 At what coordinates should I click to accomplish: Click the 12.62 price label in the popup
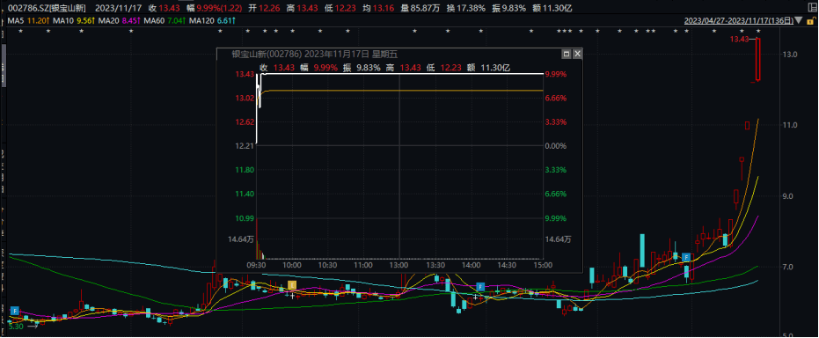245,122
